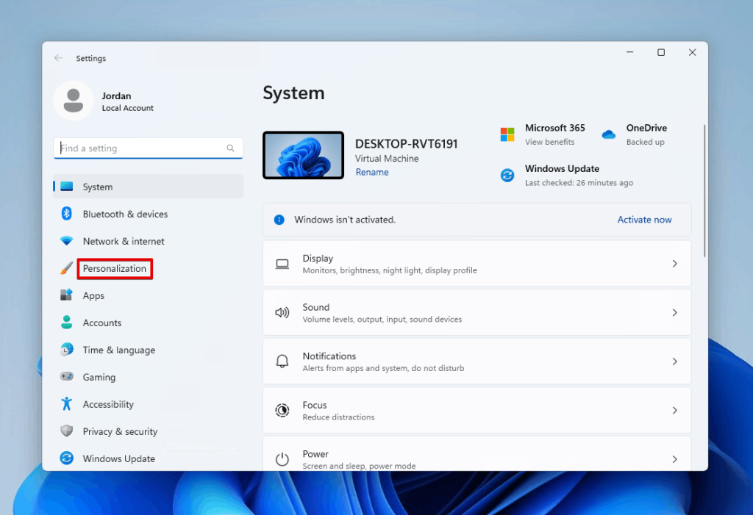The width and height of the screenshot is (753, 515).
Task: Click the back arrow in Settings
Action: (58, 58)
